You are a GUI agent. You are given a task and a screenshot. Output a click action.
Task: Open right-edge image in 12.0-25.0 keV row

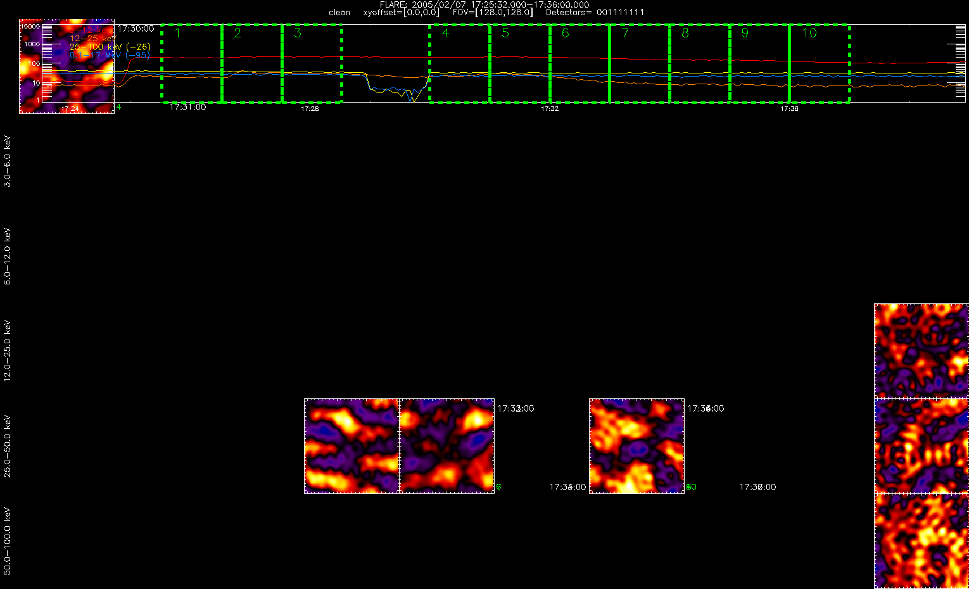coord(921,351)
